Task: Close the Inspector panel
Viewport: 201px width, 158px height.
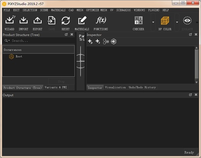Action: 196,34
